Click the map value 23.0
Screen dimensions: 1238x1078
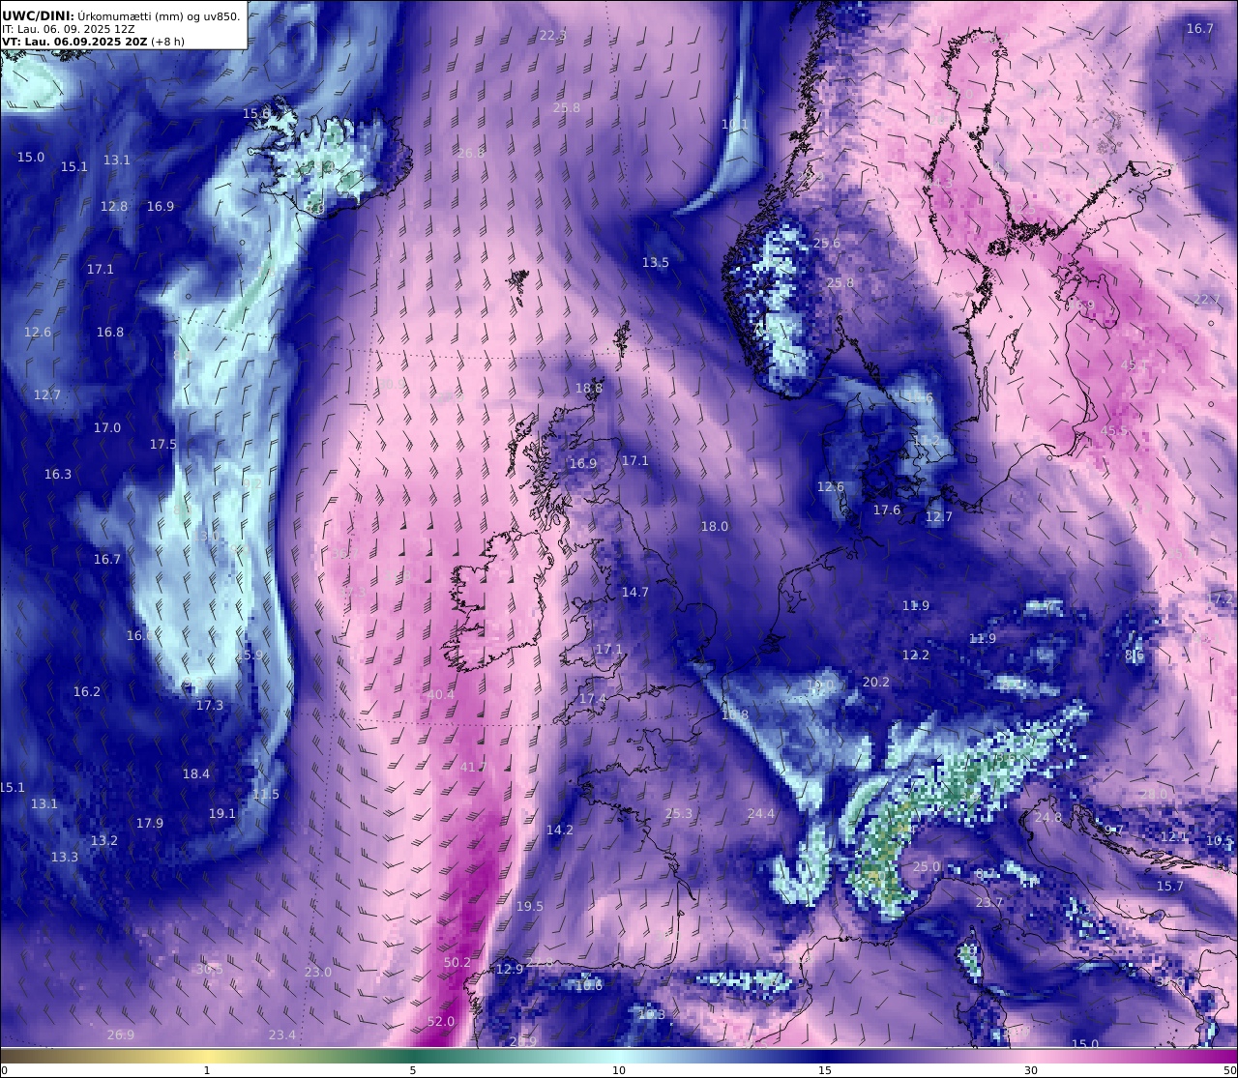318,973
